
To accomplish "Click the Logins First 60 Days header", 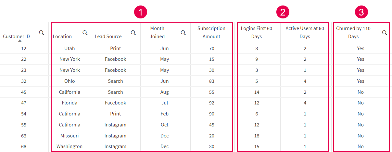I will (256, 32).
